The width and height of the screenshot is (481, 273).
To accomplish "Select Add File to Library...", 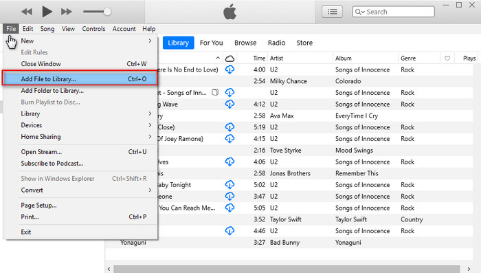I will (x=80, y=79).
